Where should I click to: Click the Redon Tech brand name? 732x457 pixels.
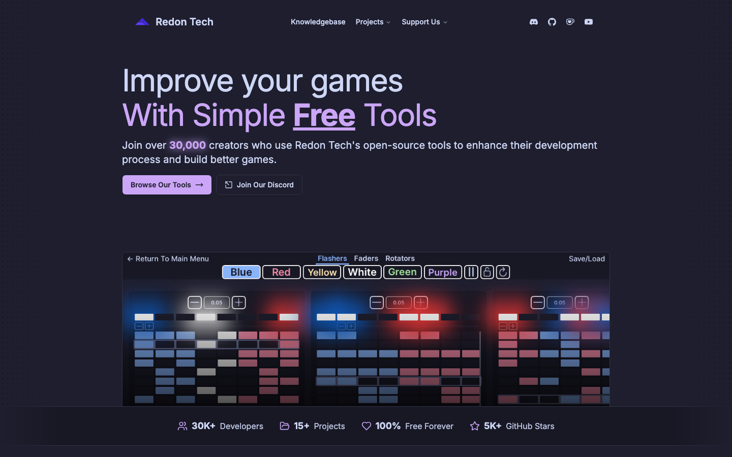click(x=185, y=22)
